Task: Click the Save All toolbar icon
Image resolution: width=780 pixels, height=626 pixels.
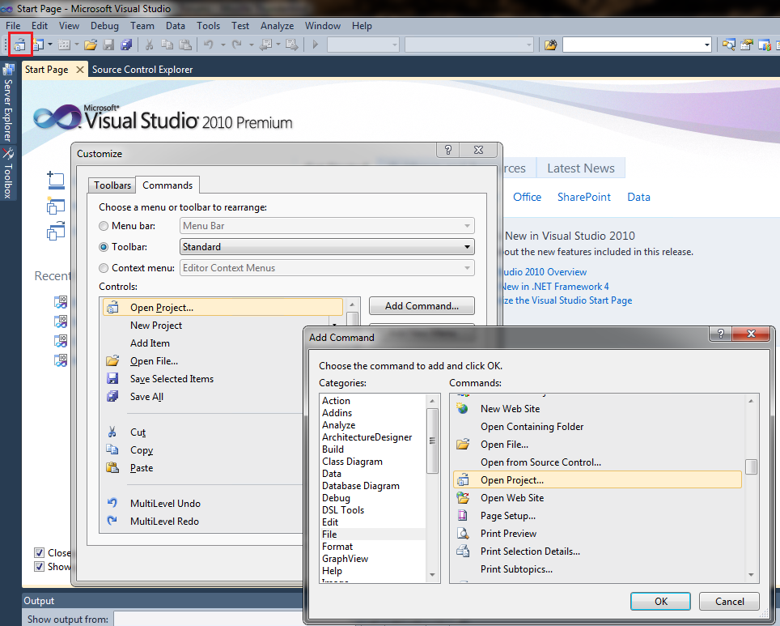Action: tap(126, 45)
